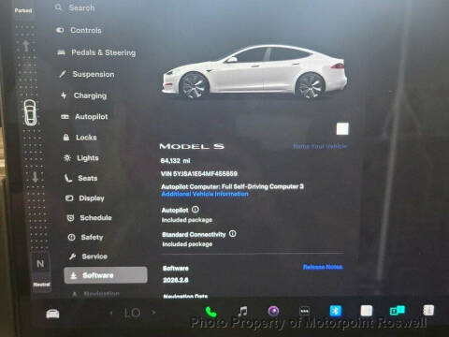Click the Search magnifier icon
This screenshot has width=449, height=337.
pos(58,7)
